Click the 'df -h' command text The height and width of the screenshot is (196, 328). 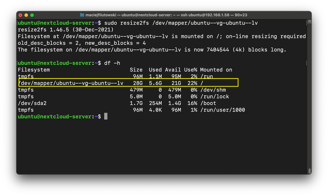[x=112, y=63]
